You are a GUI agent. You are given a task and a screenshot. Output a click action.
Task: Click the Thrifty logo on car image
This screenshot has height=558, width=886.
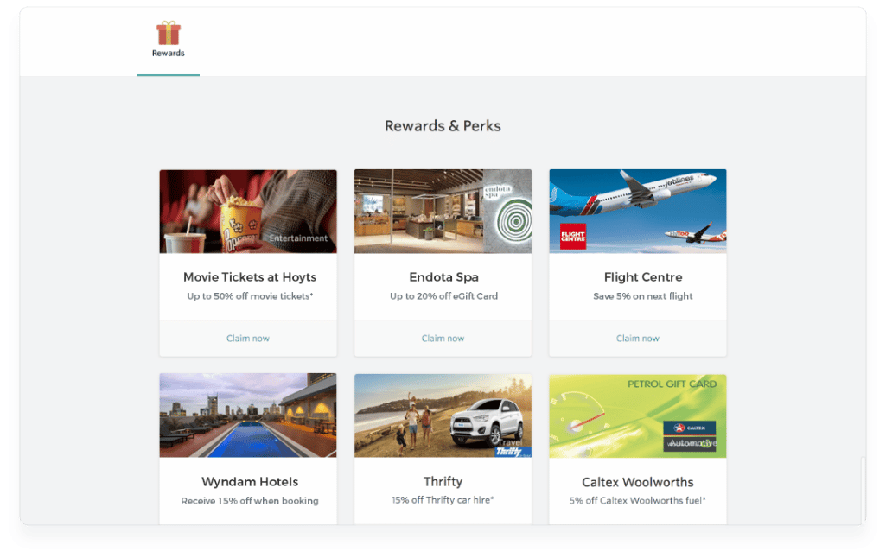(512, 452)
